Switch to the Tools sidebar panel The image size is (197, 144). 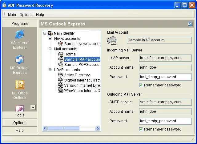point(20,115)
